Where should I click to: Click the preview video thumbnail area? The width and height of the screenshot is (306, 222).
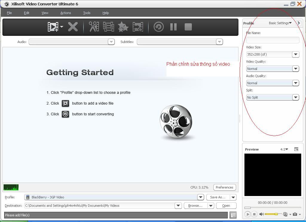273,174
